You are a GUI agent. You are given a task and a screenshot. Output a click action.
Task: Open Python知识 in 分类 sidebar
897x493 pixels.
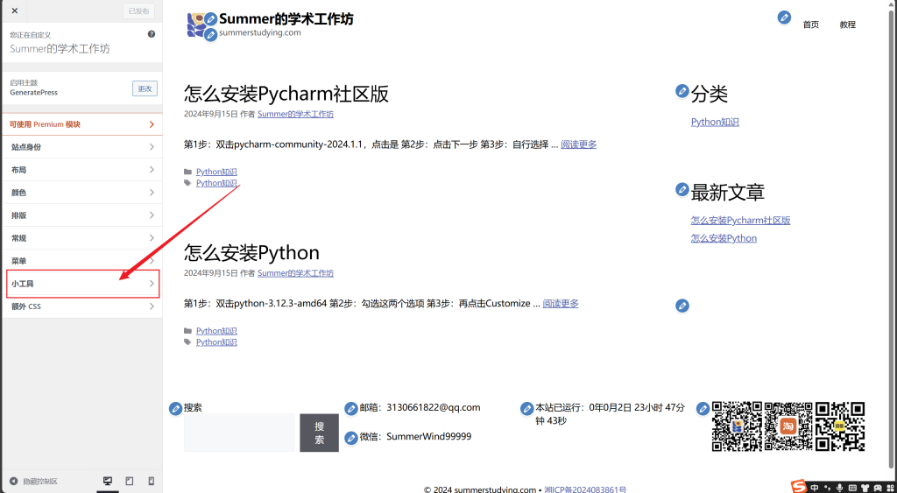(x=715, y=122)
